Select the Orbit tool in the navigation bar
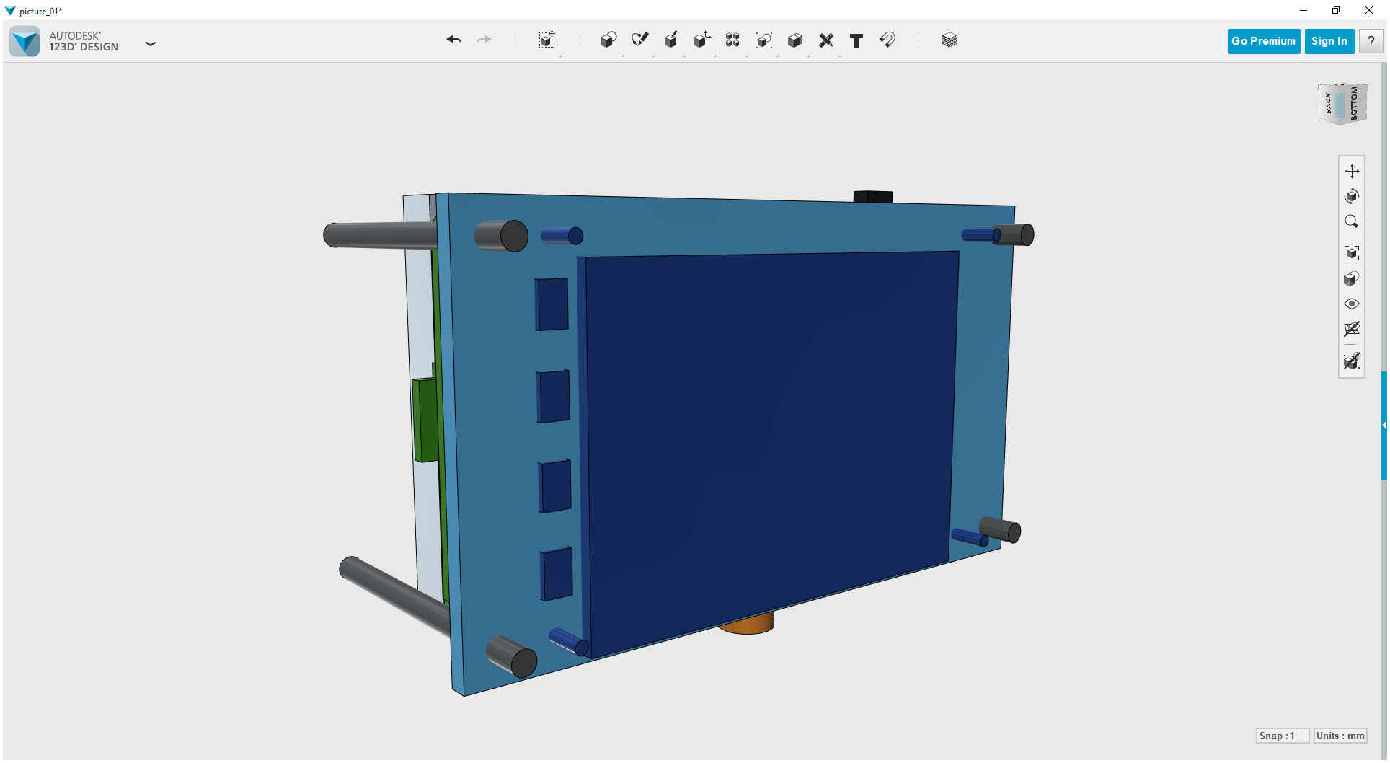Screen dimensions: 1390x763 (1353, 195)
